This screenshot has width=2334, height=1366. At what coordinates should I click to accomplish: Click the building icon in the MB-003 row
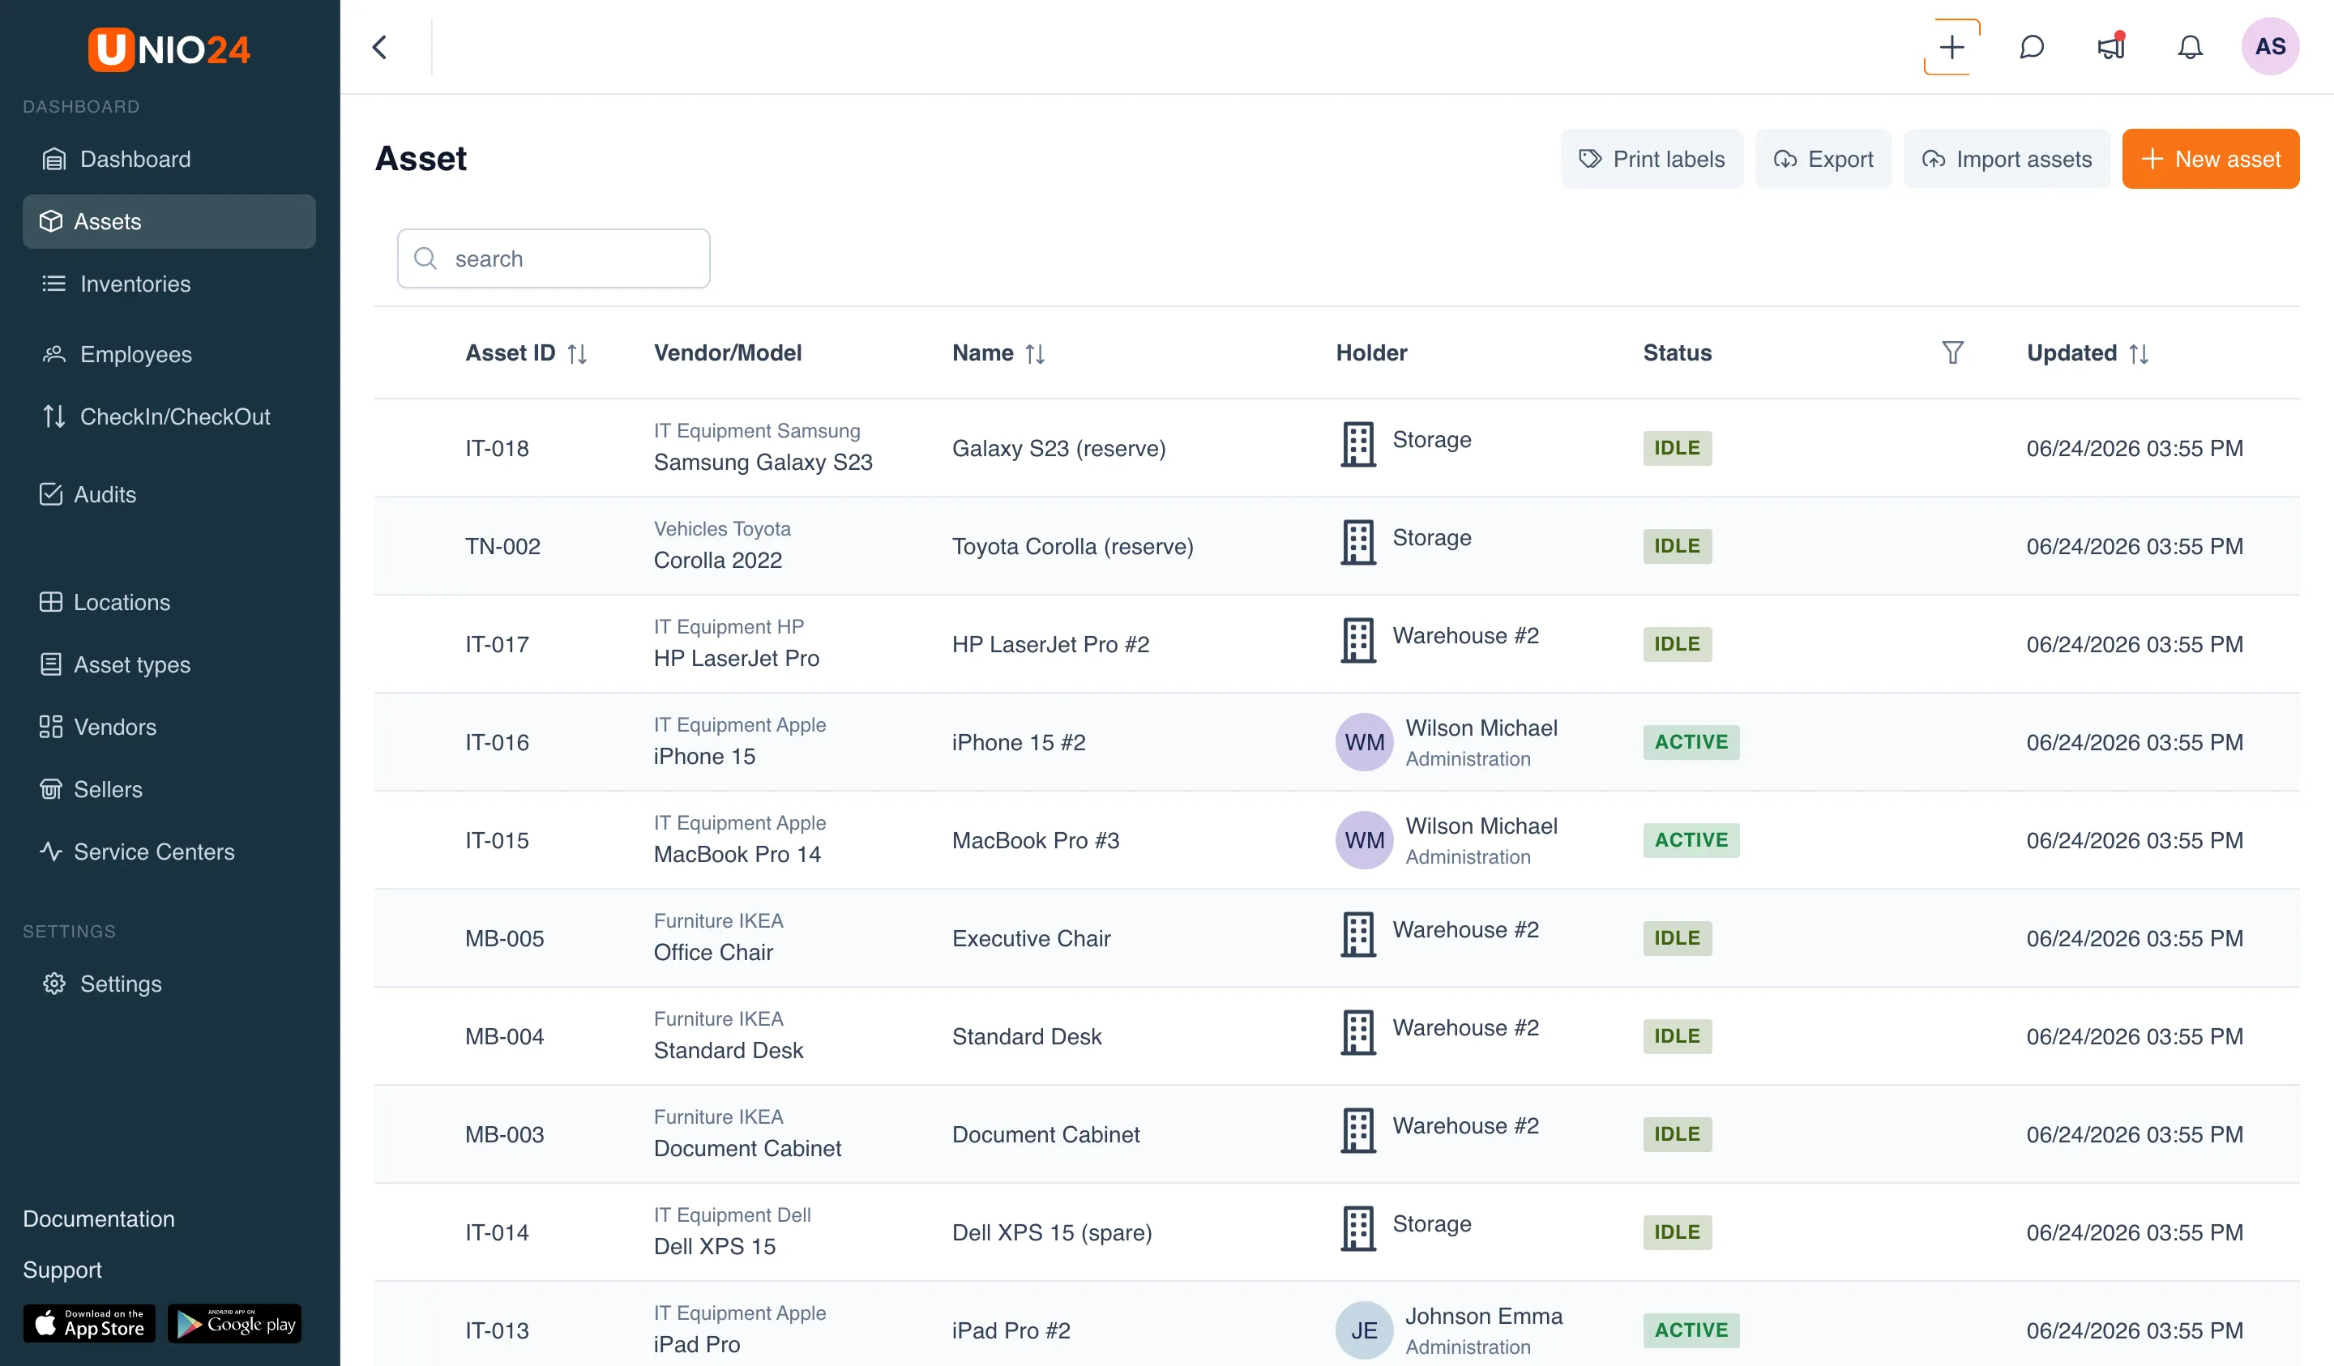(x=1357, y=1131)
